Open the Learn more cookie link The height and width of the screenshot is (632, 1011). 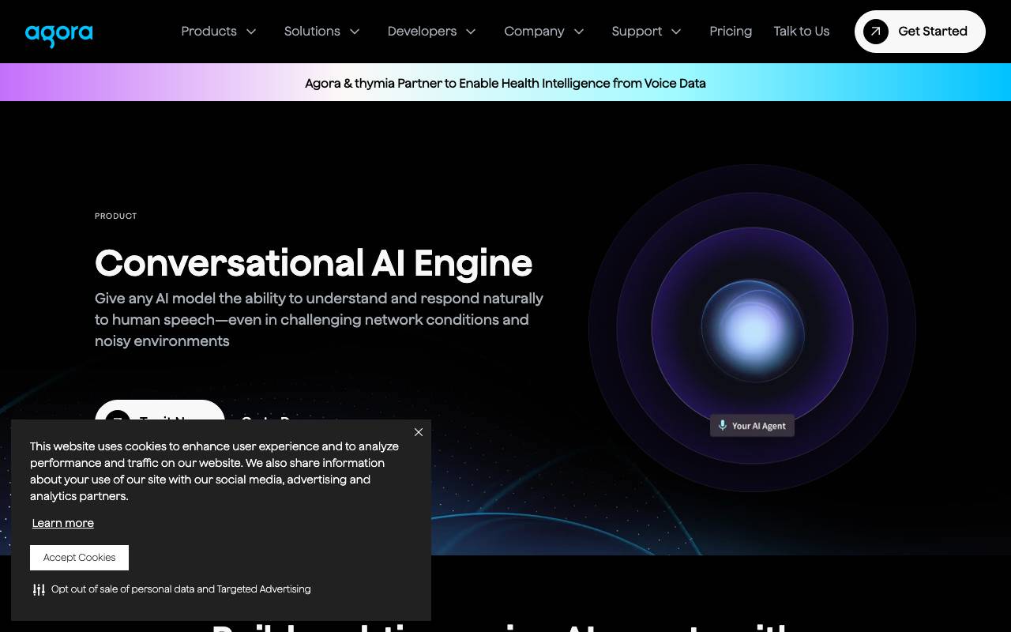click(x=63, y=523)
